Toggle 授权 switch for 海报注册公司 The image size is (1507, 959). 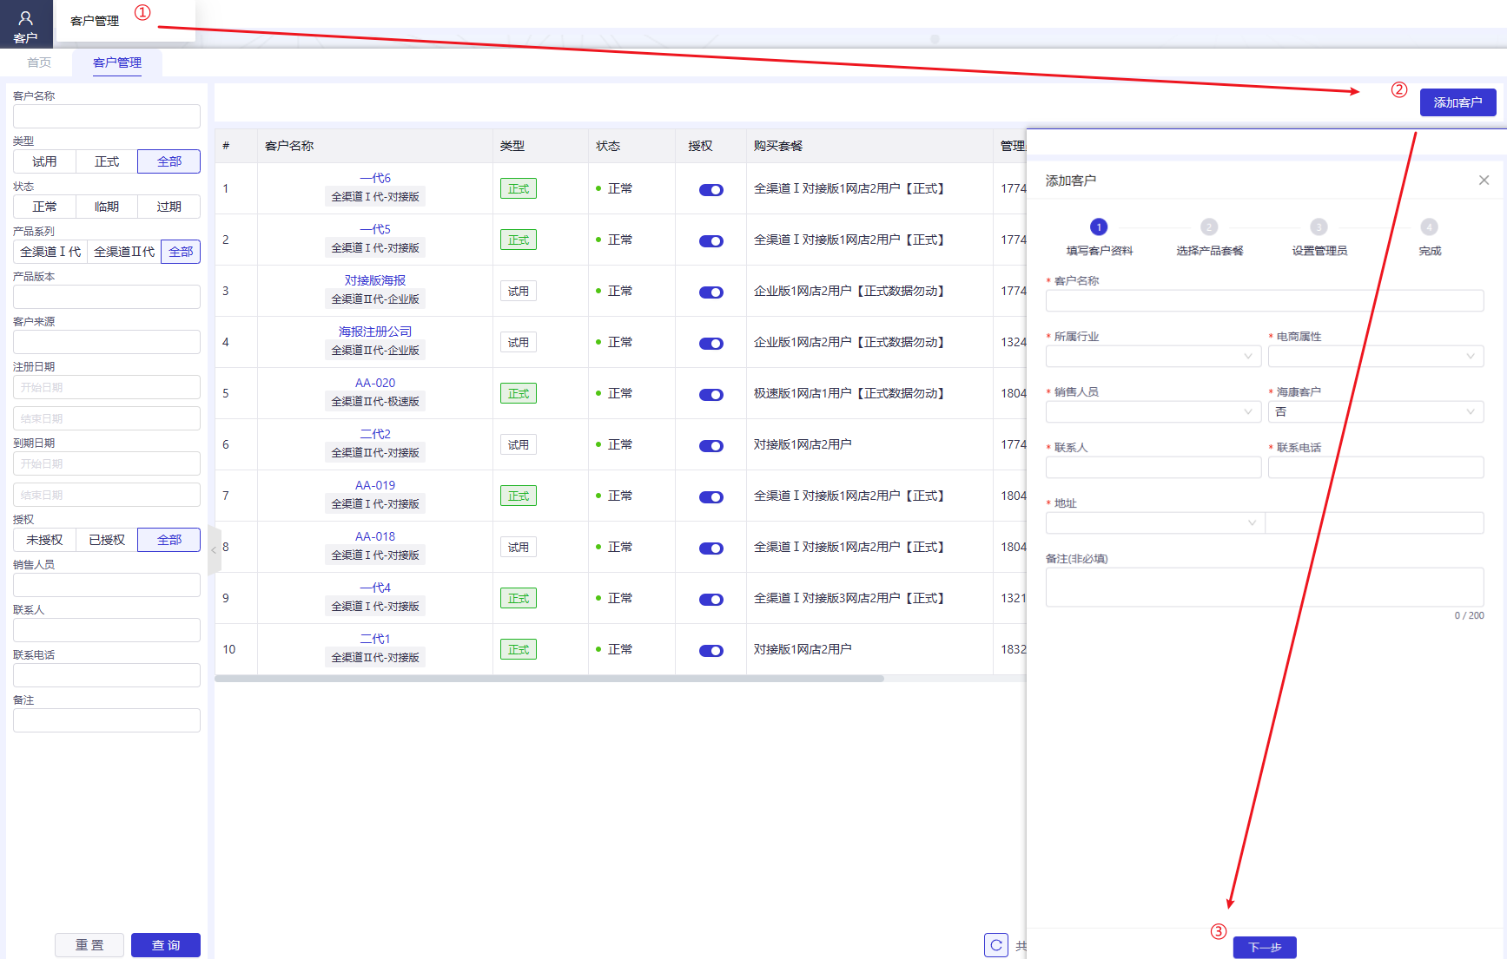(711, 344)
